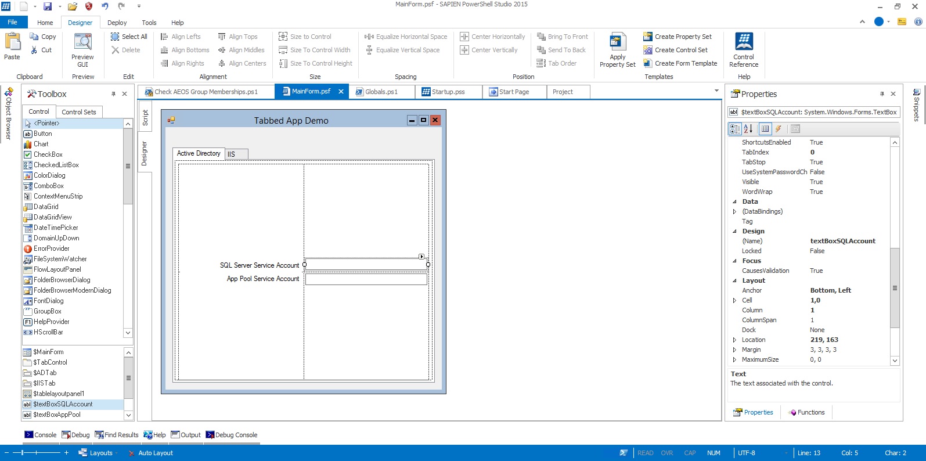Screen dimensions: 926x461
Task: Open the Globals.ps1 document tab
Action: pyautogui.click(x=381, y=92)
